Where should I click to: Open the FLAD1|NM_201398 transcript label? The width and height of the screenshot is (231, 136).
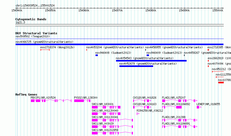pyautogui.click(x=174, y=117)
